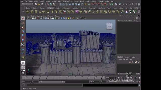This screenshot has height=90, width=161.
Task: Toggle the grid icon in viewport toolbar
Action: pos(41,18)
